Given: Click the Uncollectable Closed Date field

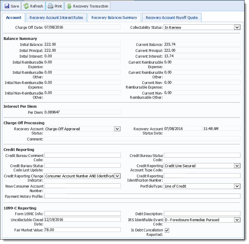Looking at the screenshot, I should coord(82,219).
